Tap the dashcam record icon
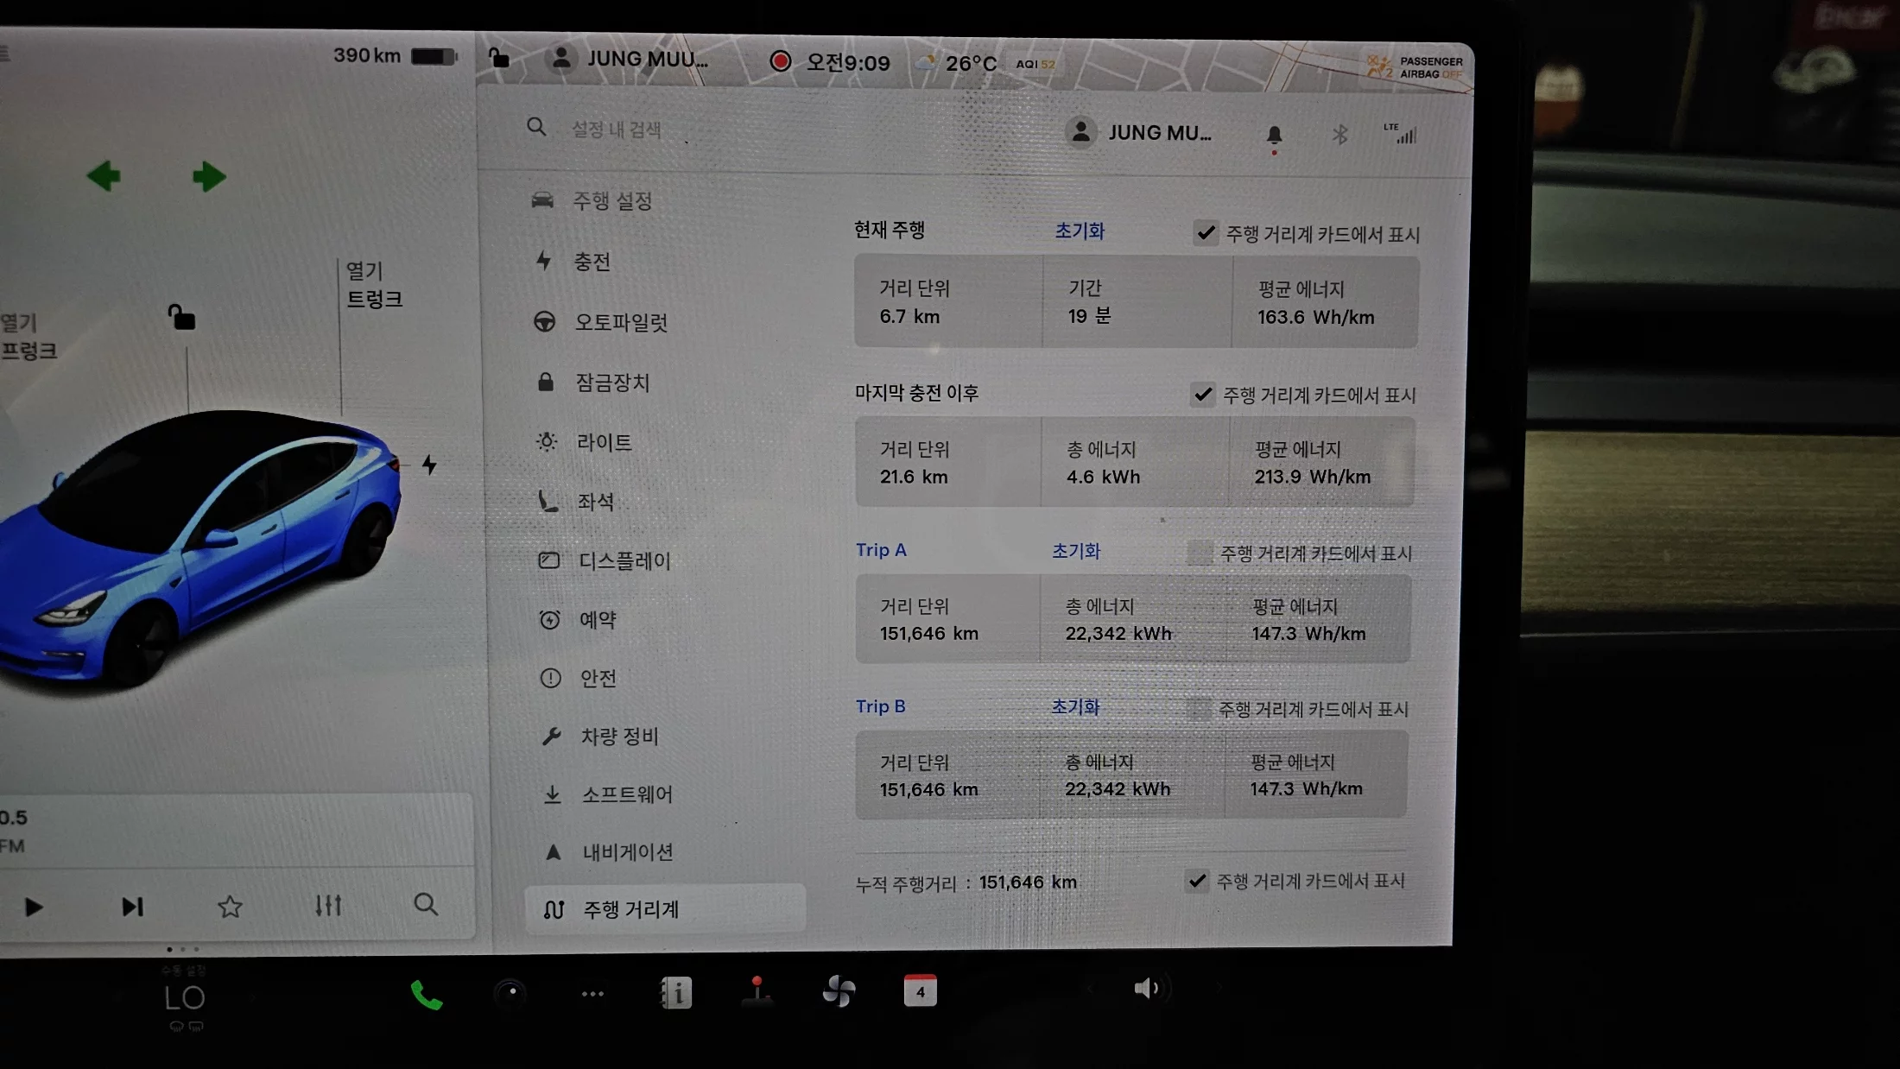 point(780,61)
